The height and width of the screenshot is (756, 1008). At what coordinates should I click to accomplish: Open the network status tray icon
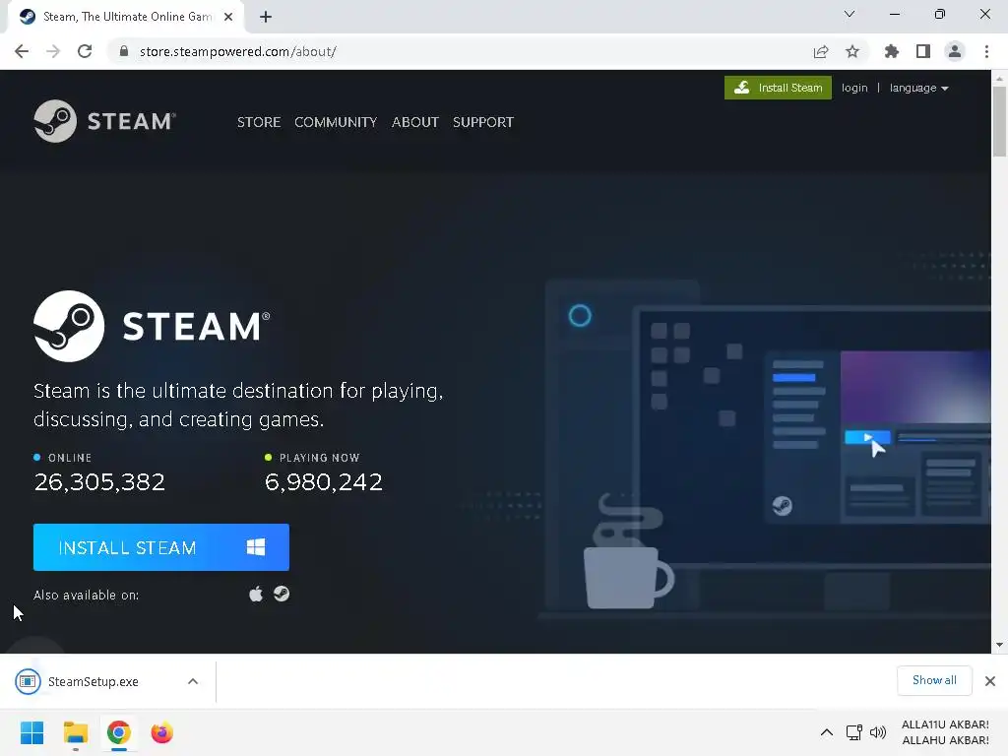(853, 732)
